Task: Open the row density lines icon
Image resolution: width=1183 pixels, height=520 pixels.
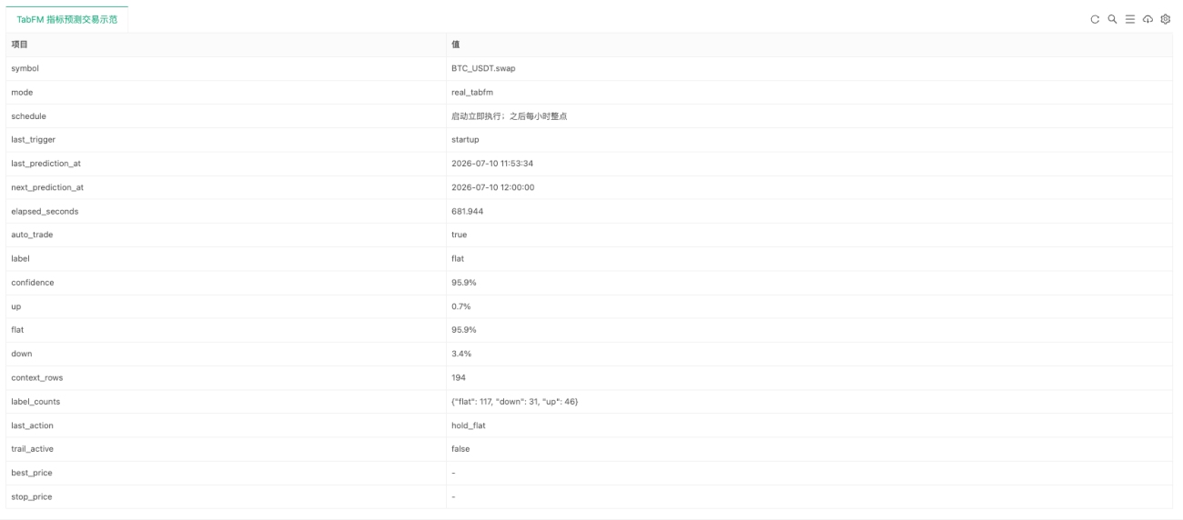Action: click(x=1130, y=19)
